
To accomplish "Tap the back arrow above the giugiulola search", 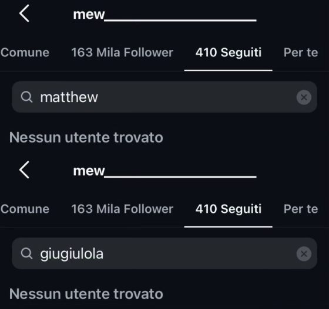I will coord(24,170).
